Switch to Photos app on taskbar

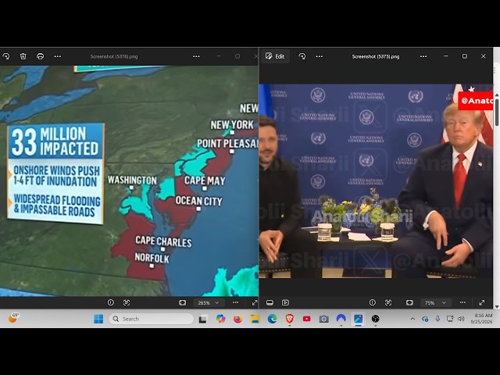pyautogui.click(x=359, y=319)
